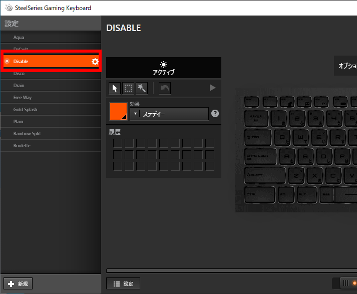Select the FN key on keyboard image
357x294 pixels.
click(x=286, y=195)
